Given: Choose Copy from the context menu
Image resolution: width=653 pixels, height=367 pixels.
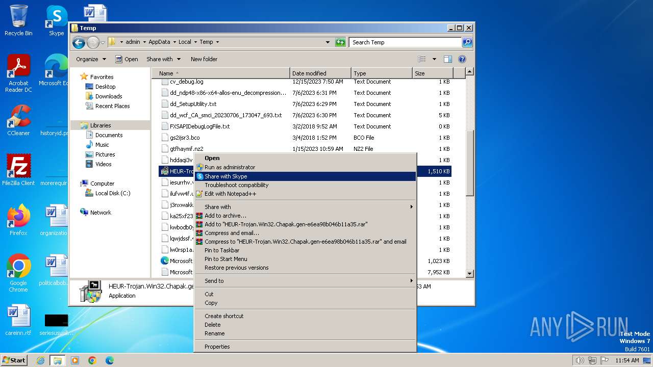Looking at the screenshot, I should [x=306, y=303].
